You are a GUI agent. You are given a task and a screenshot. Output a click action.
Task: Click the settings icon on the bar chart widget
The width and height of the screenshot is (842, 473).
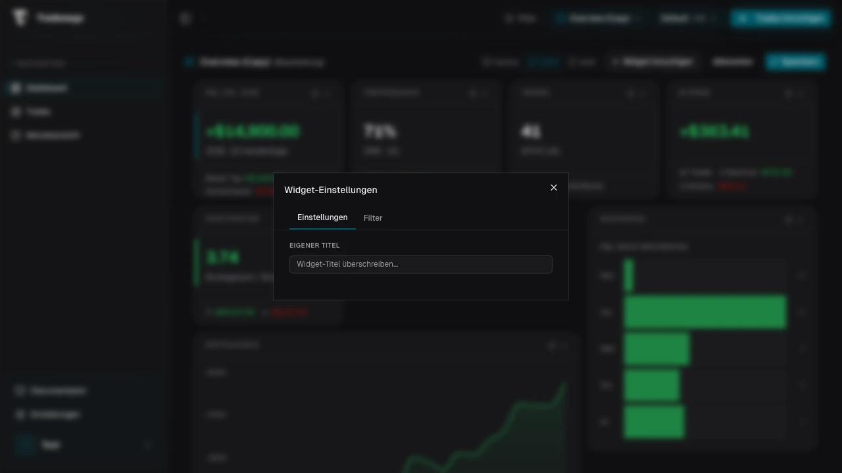[x=789, y=219]
